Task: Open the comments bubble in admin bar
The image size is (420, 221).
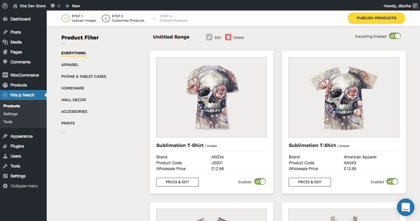Action: pos(53,6)
